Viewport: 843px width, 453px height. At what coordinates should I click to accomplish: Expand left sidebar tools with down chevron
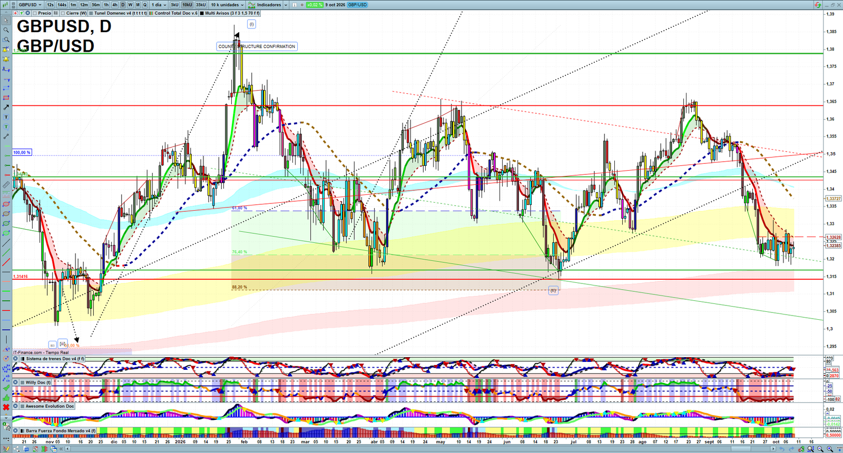tap(6, 418)
